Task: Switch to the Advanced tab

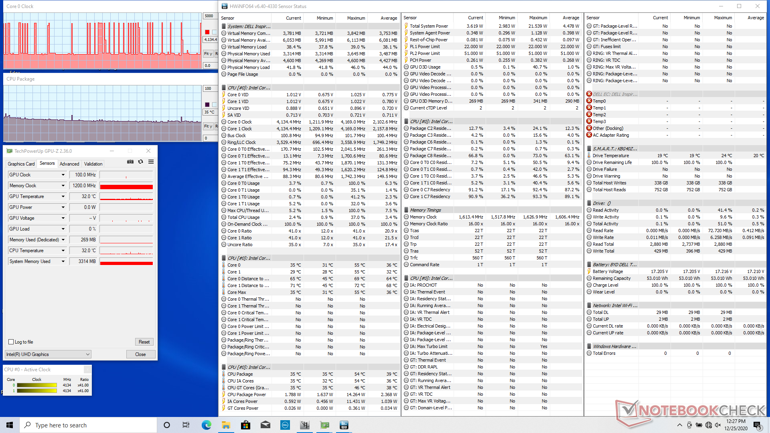Action: [x=69, y=164]
